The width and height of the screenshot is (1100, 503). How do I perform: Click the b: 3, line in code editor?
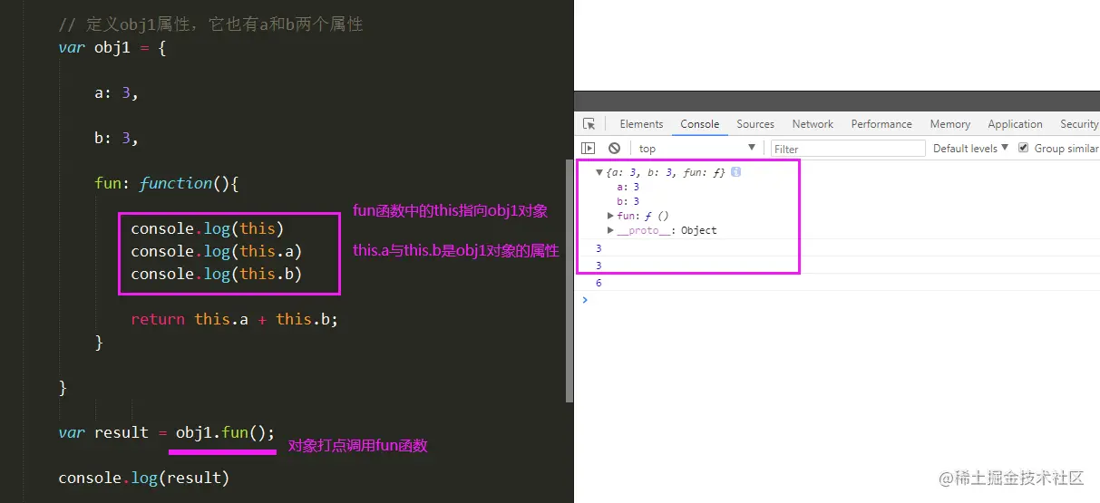tap(116, 138)
